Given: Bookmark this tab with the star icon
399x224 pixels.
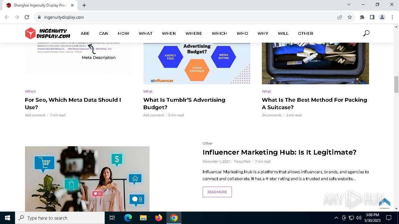Looking at the screenshot, I should click(x=350, y=17).
